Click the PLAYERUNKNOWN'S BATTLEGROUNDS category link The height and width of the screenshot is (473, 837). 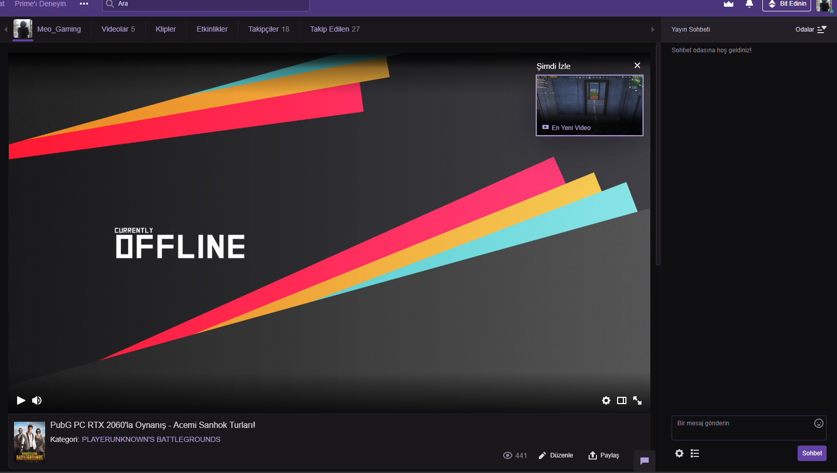pyautogui.click(x=151, y=439)
